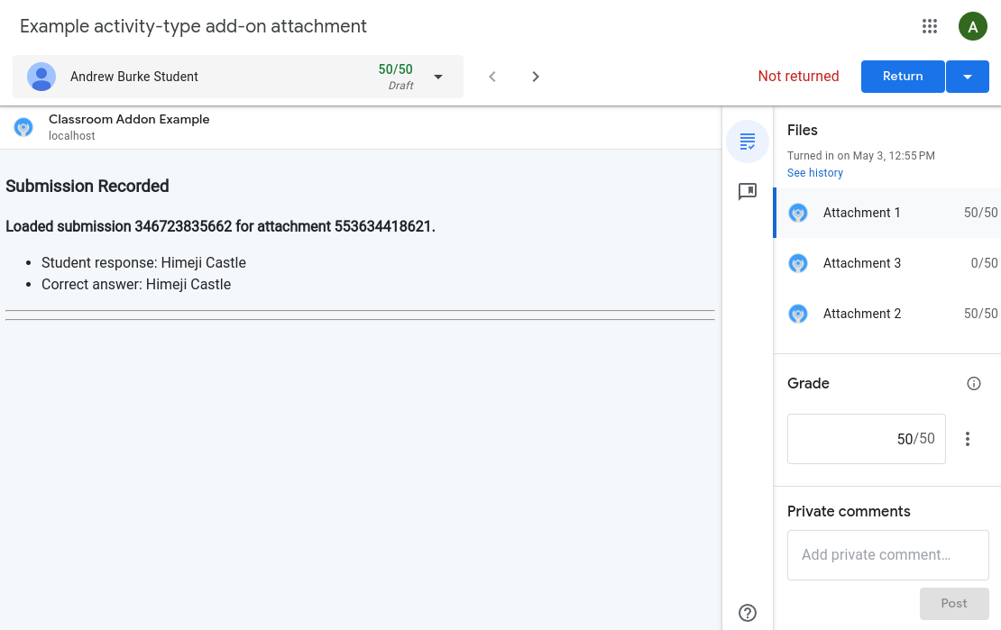Open the comment bank icon
This screenshot has height=630, width=1001.
tap(747, 192)
